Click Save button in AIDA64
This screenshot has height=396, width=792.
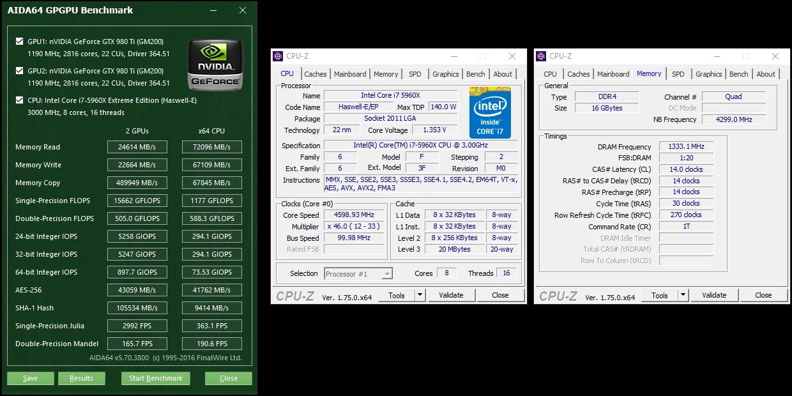click(x=30, y=378)
